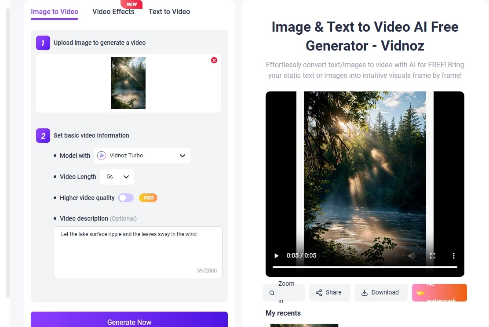
Task: Select the recent video thumbnail under My recents
Action: (x=304, y=325)
